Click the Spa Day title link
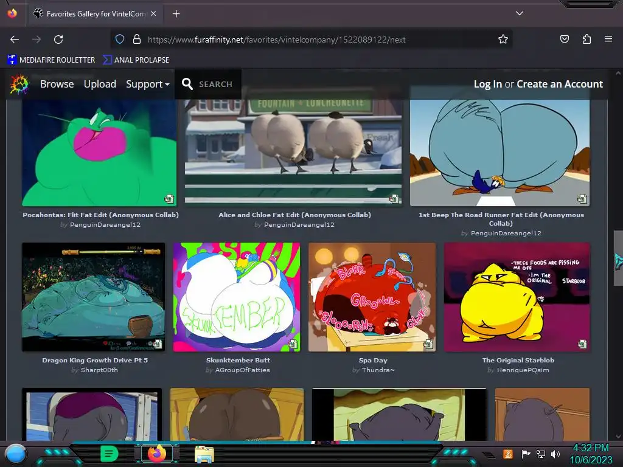This screenshot has width=623, height=467. point(373,360)
